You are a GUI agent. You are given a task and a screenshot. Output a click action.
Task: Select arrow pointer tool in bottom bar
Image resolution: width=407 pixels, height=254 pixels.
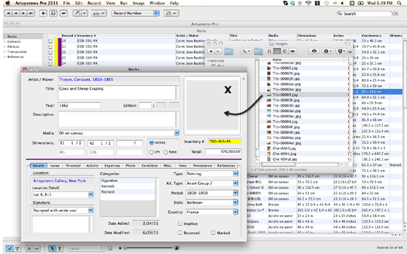52,248
